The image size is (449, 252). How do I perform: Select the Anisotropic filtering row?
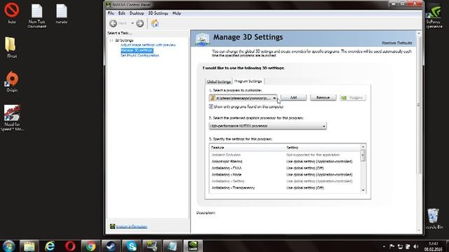(285, 162)
